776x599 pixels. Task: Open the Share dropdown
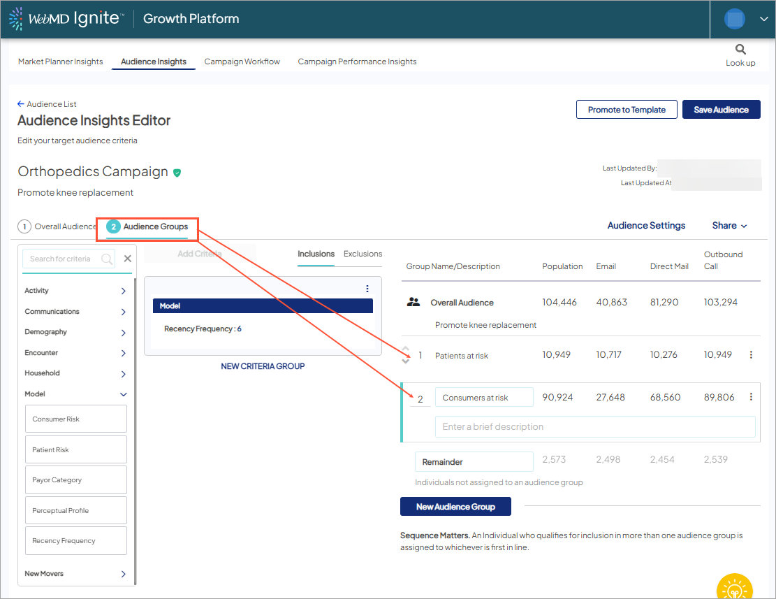(729, 226)
